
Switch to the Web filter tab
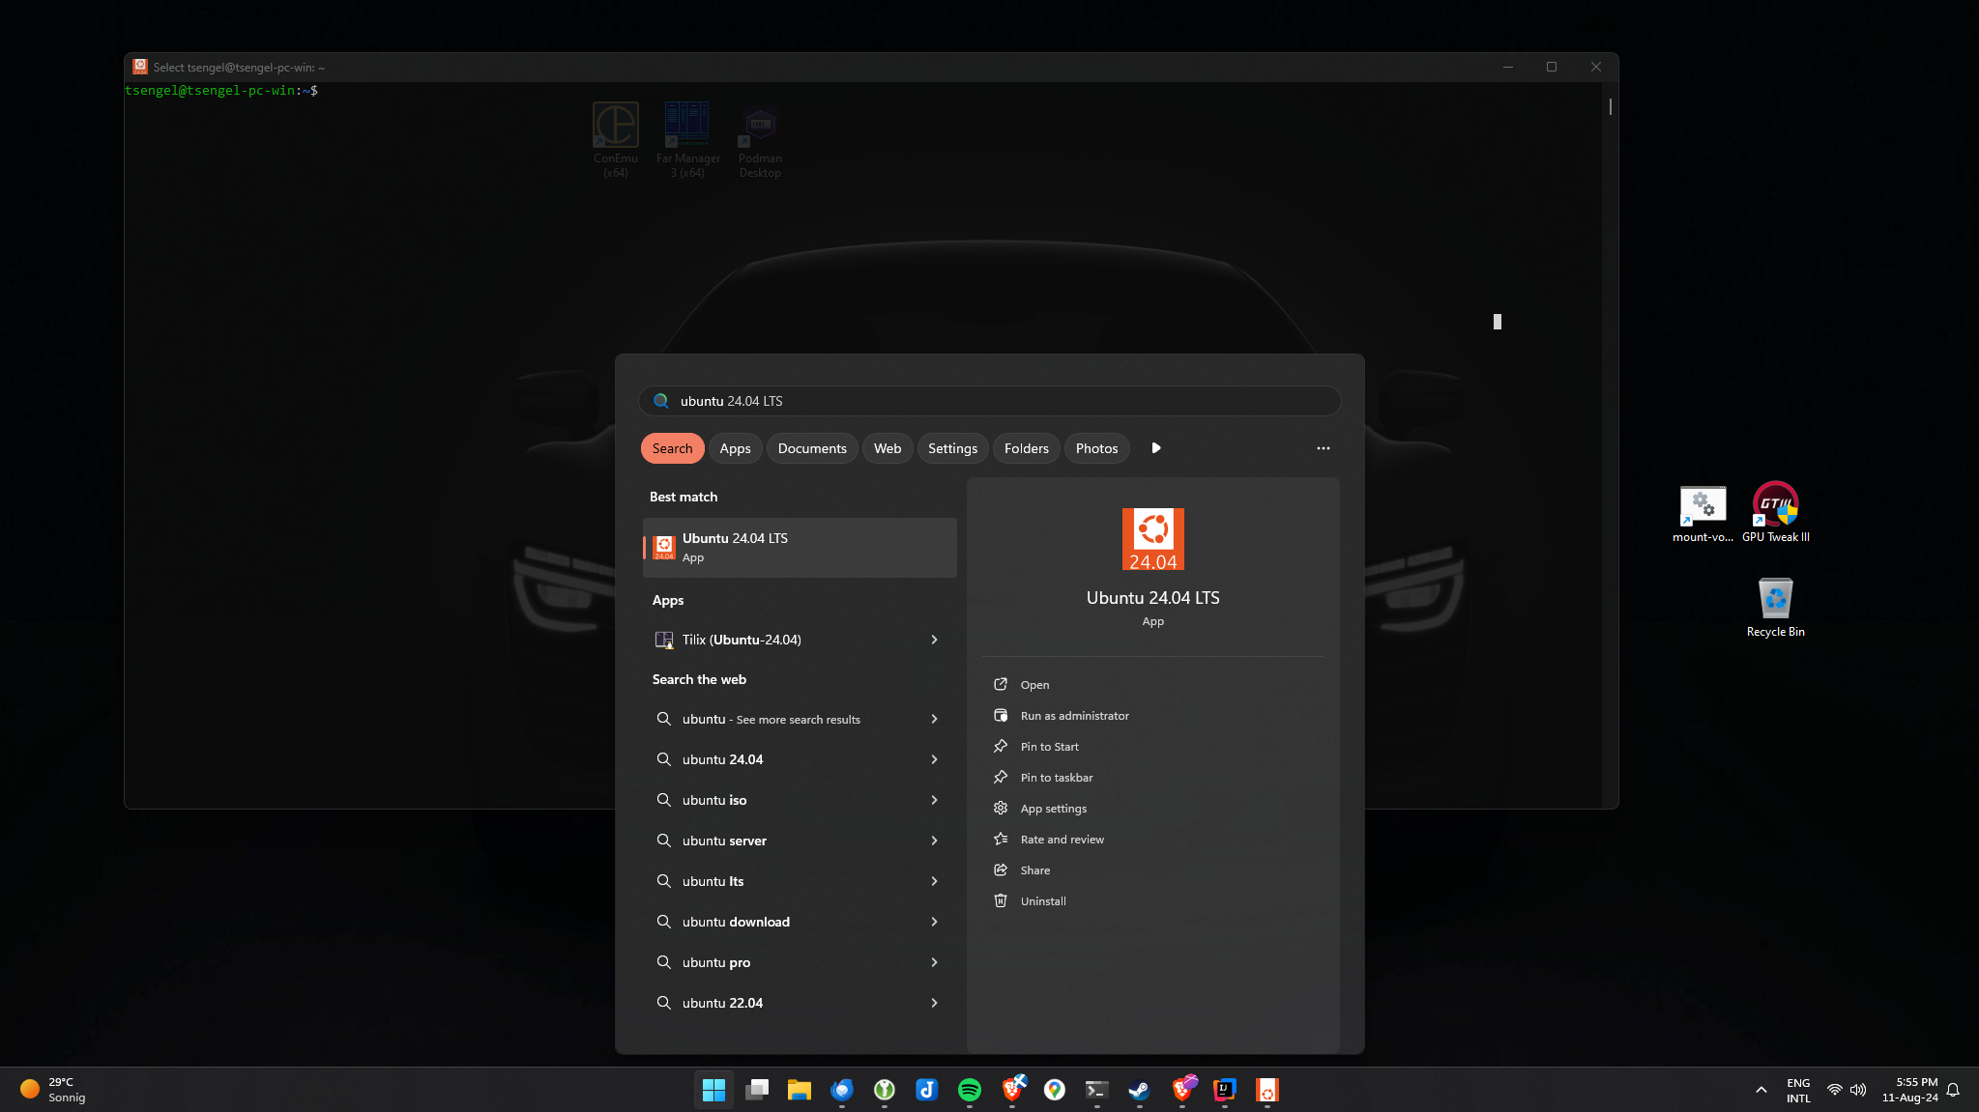(x=888, y=448)
